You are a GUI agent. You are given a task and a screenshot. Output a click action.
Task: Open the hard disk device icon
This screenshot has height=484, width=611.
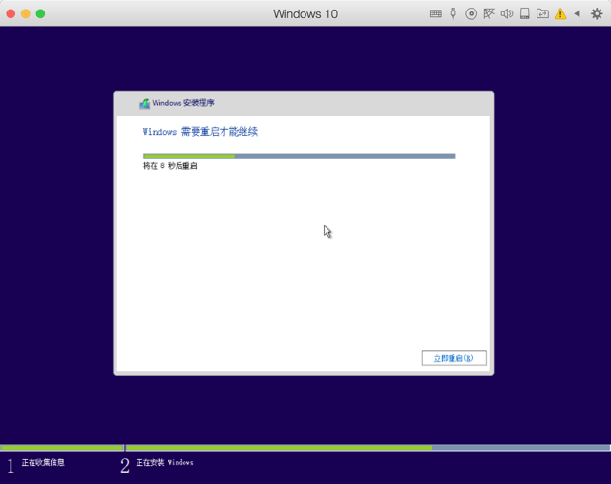tap(525, 14)
